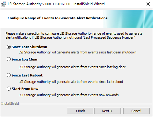The width and height of the screenshot is (153, 117).
Task: Click the Next > button
Action: tap(107, 111)
